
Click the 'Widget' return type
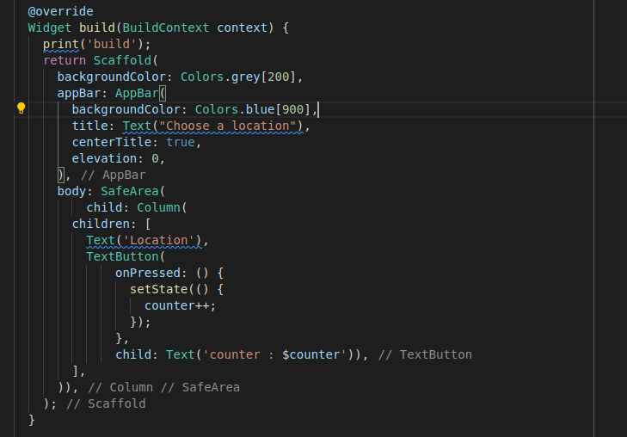50,28
